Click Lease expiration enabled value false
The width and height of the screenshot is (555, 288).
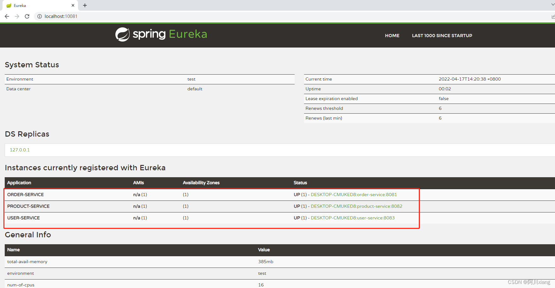tap(444, 99)
